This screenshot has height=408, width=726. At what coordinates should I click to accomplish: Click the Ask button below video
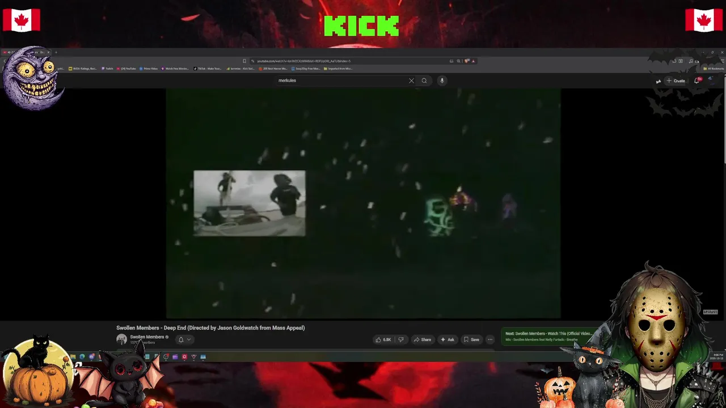448,339
